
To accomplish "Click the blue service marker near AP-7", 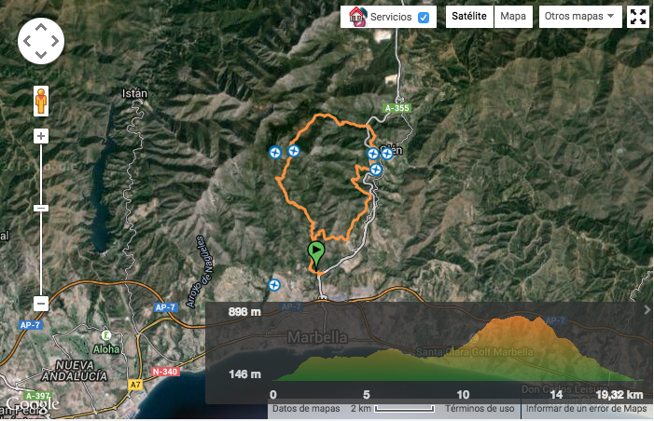I will pos(274,285).
